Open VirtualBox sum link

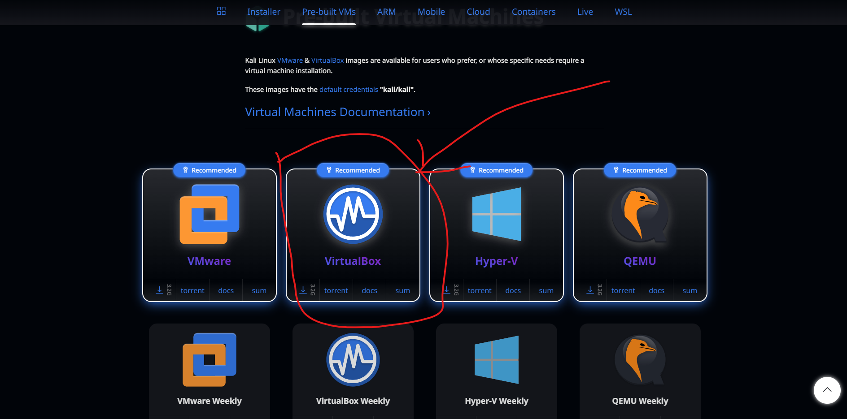click(x=403, y=290)
